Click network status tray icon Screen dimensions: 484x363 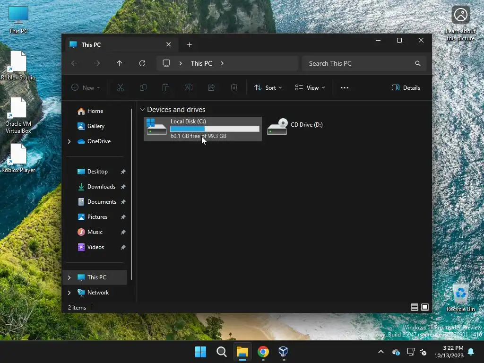click(x=411, y=352)
